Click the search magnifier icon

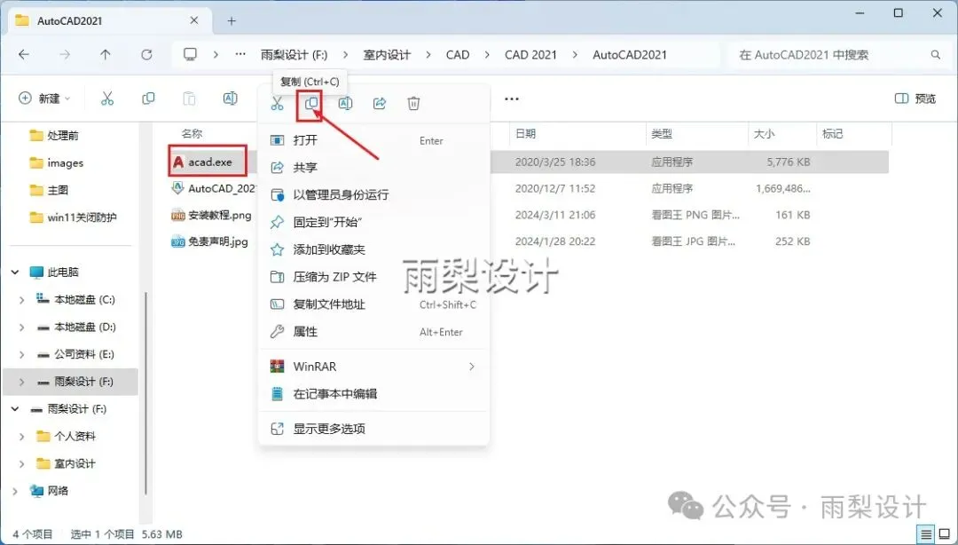pos(936,54)
